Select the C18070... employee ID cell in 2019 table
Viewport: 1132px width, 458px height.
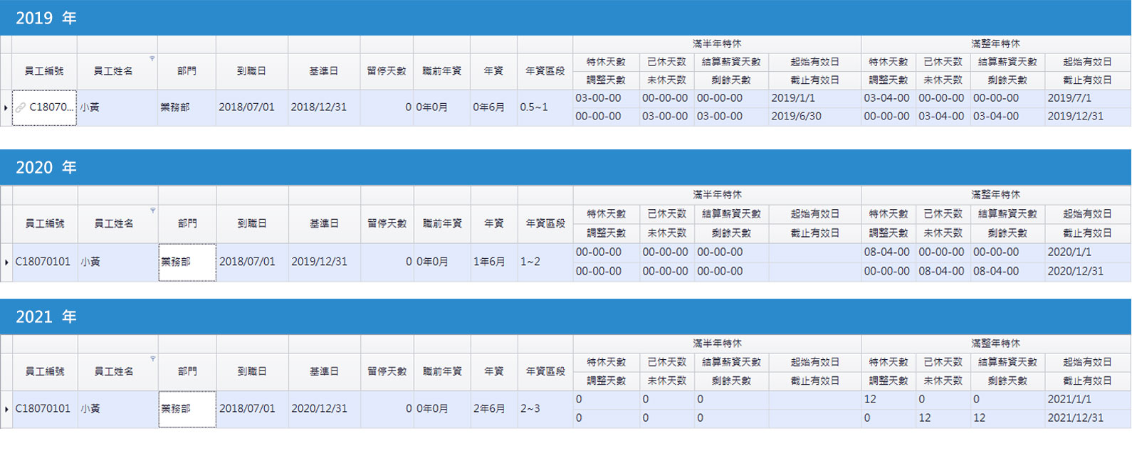(x=44, y=108)
